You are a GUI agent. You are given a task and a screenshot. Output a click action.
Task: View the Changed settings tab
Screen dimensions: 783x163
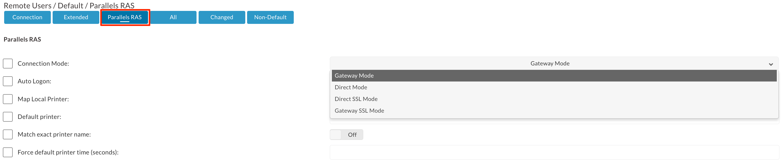(222, 17)
